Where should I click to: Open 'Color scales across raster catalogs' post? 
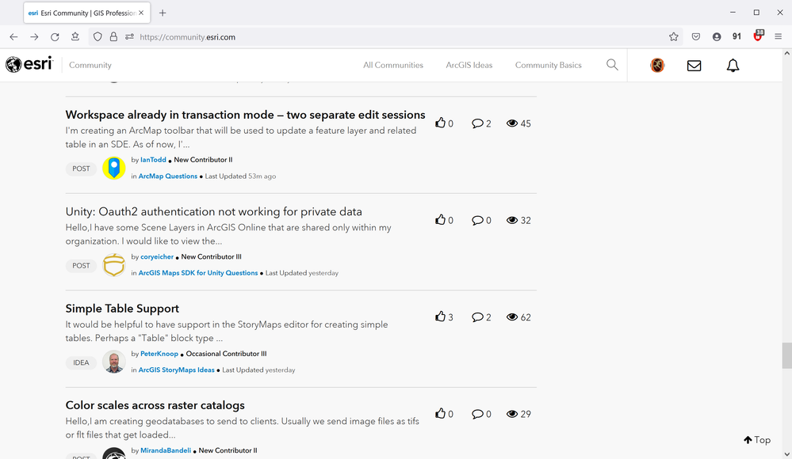pyautogui.click(x=155, y=405)
